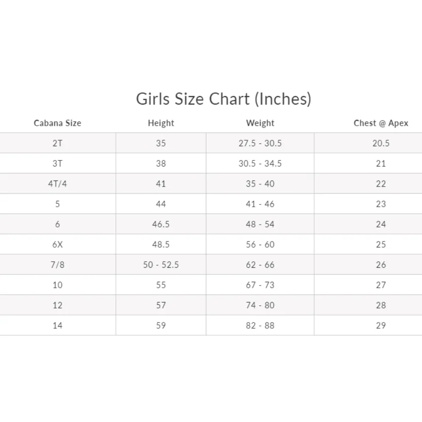Image resolution: width=422 pixels, height=422 pixels.
Task: Click size 14 row label
Action: (x=57, y=325)
